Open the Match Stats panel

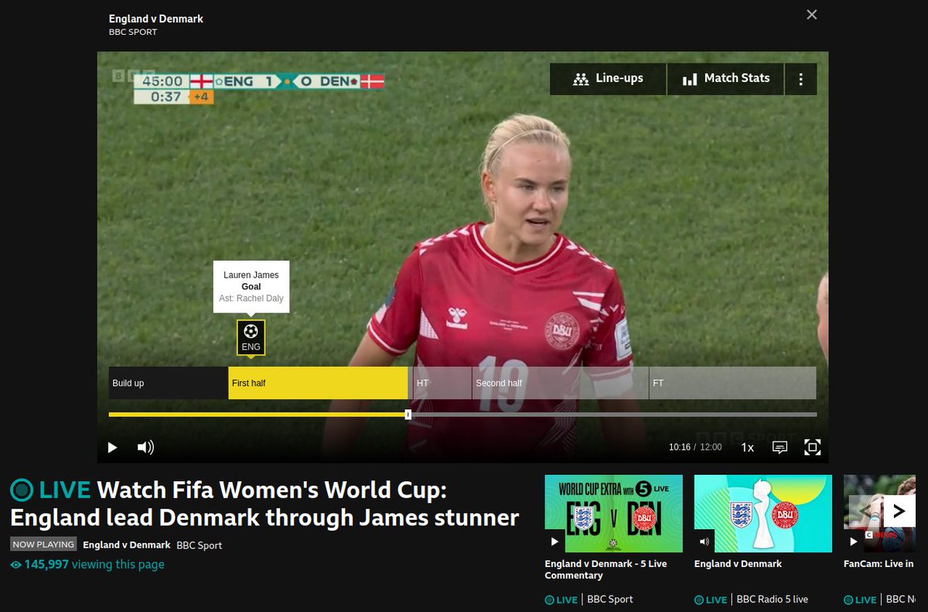(x=725, y=79)
